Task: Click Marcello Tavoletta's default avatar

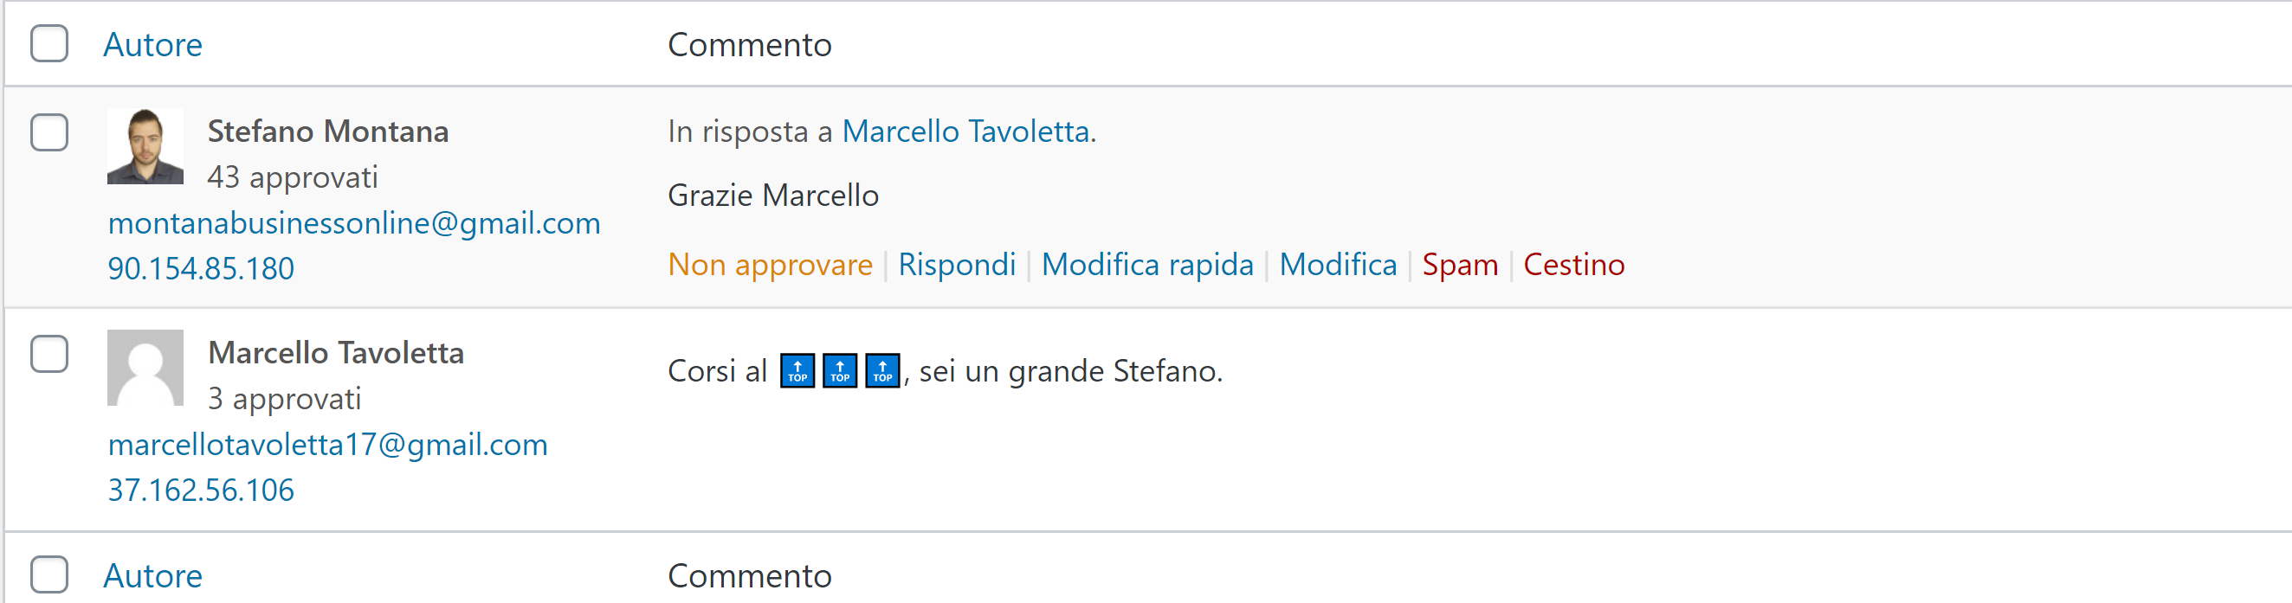Action: [145, 368]
